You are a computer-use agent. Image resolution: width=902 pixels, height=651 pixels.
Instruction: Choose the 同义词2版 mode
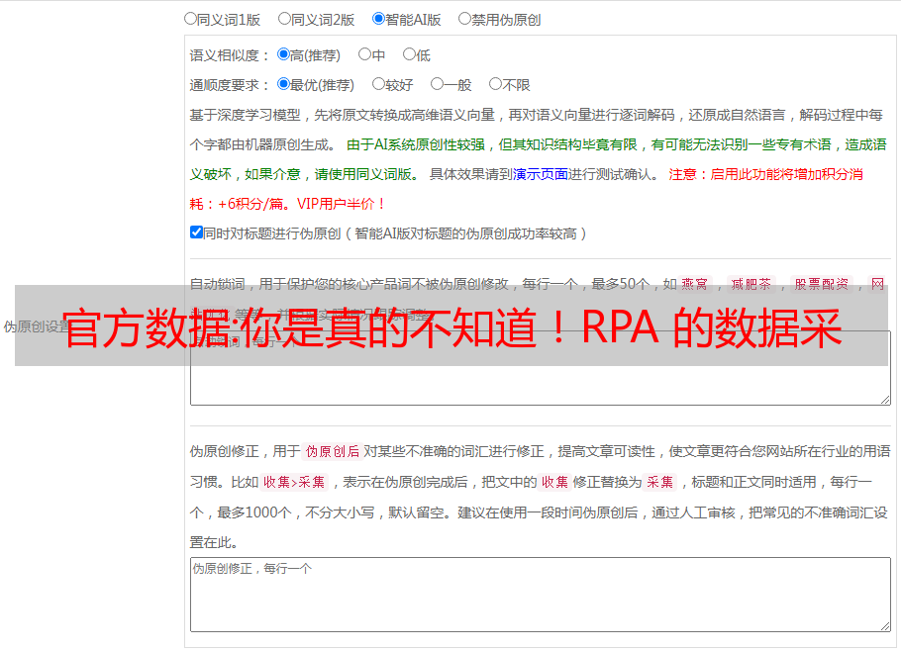(x=285, y=18)
